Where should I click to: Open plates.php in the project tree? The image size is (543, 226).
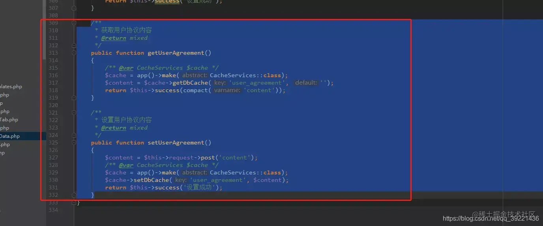click(x=11, y=87)
